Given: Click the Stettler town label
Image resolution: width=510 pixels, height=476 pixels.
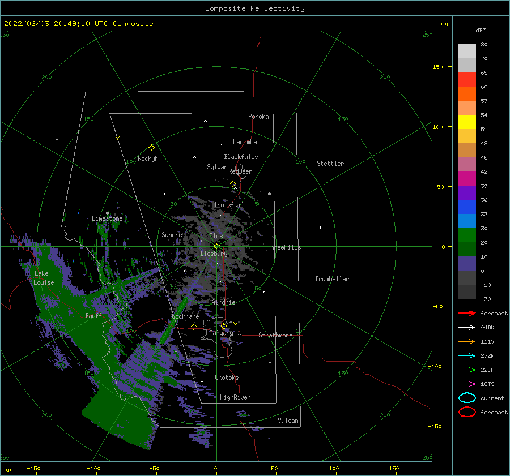Looking at the screenshot, I should click(x=330, y=164).
